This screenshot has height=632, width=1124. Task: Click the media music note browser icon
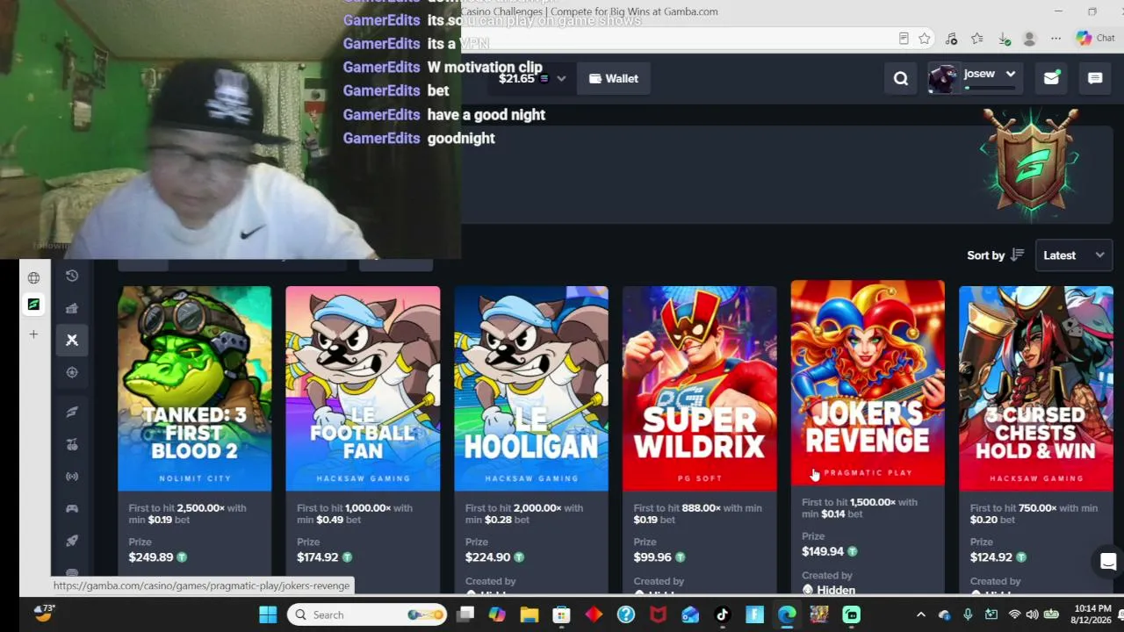(x=951, y=39)
